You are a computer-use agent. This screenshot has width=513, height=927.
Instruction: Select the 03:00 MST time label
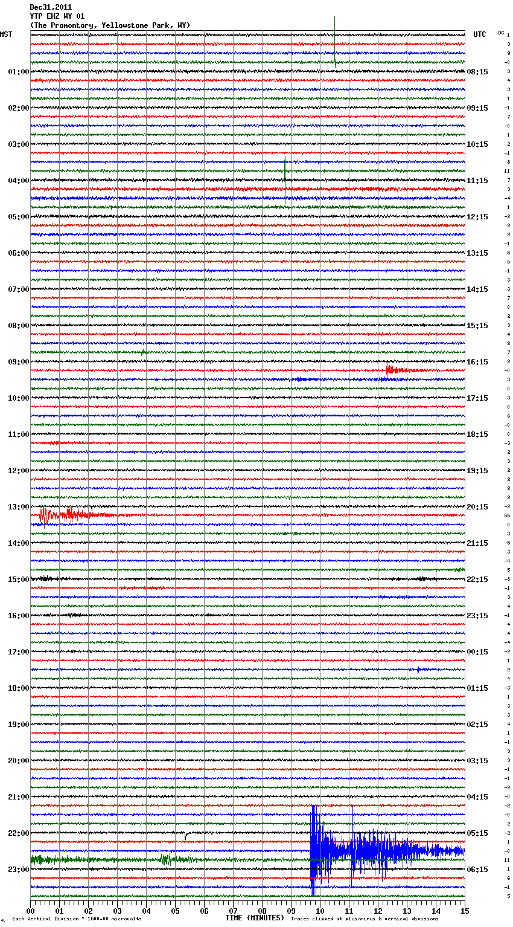pyautogui.click(x=19, y=144)
